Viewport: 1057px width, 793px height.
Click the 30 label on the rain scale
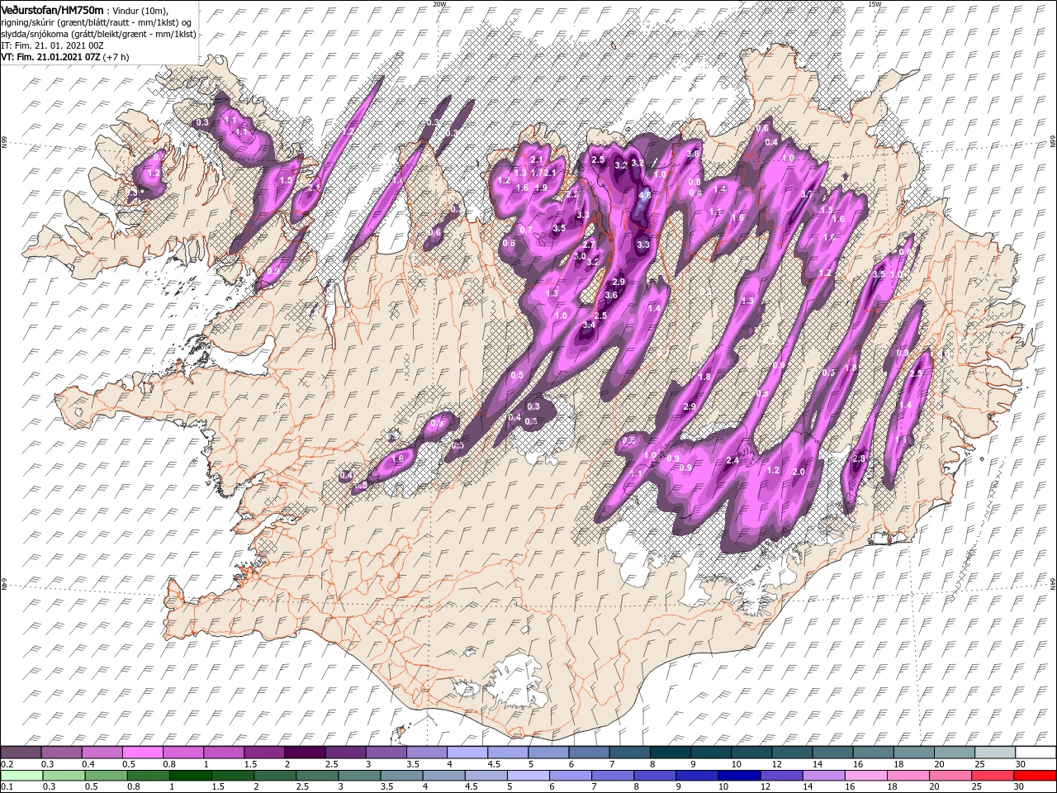point(1020,787)
